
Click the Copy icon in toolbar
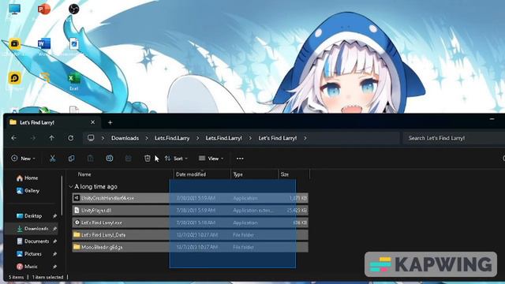72,159
